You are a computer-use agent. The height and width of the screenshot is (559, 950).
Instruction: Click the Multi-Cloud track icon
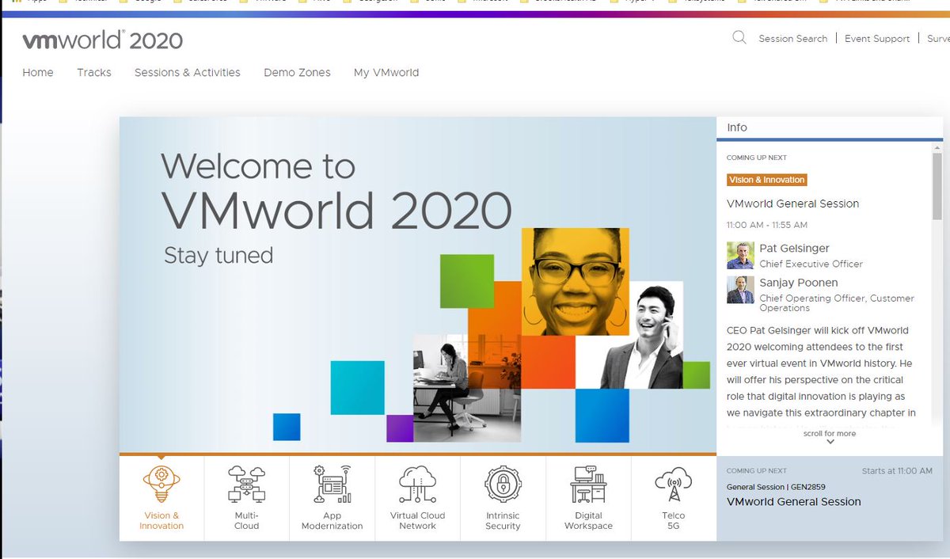tap(247, 486)
